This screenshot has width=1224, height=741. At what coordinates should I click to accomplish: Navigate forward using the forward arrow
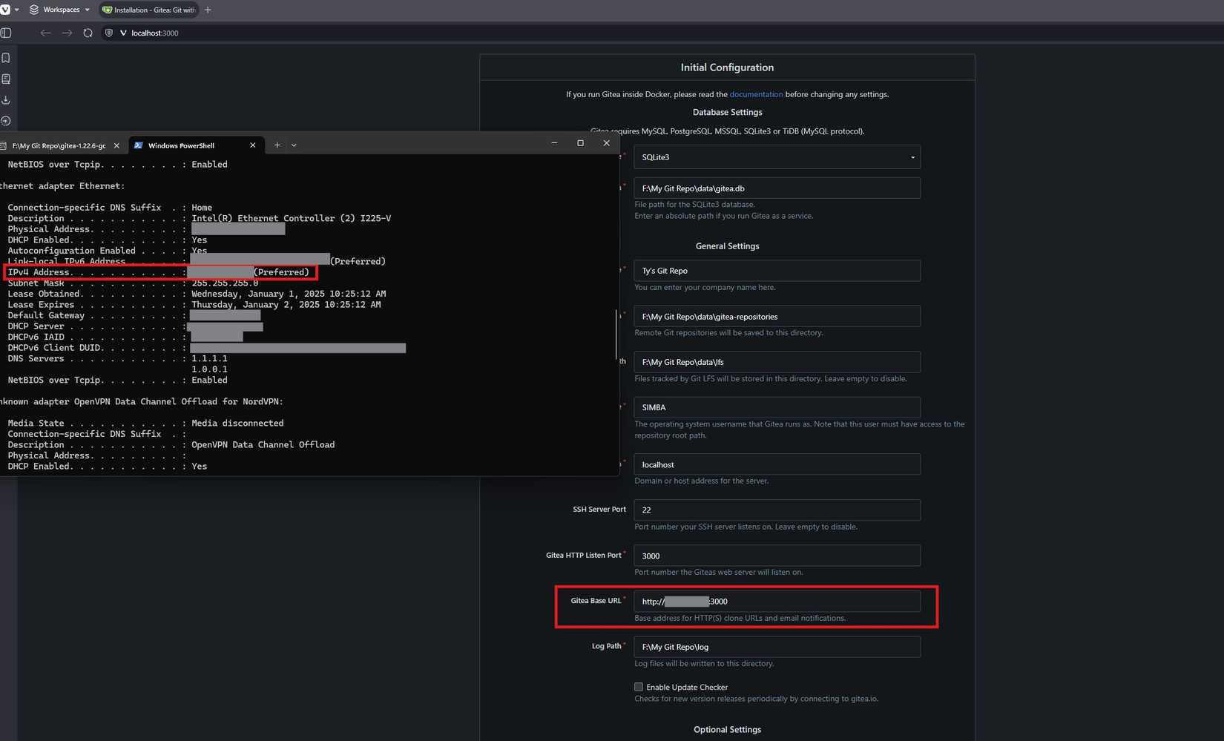coord(67,33)
